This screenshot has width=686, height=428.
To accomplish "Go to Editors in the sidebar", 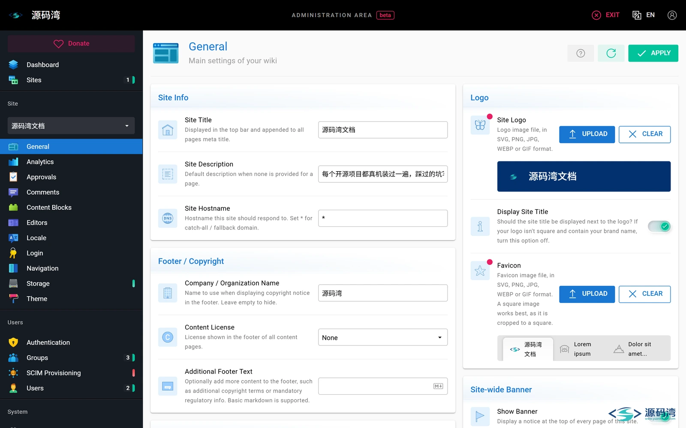I will [71, 223].
